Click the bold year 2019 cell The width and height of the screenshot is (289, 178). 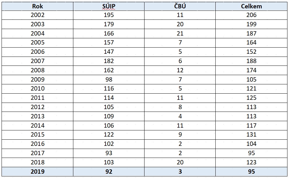[x=37, y=172]
